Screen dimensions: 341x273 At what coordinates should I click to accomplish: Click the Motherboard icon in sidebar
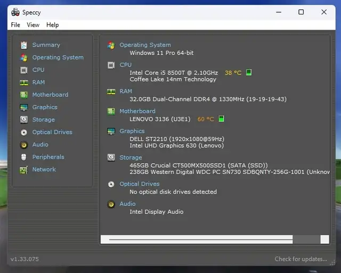point(23,95)
